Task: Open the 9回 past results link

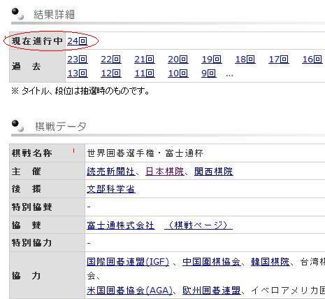Action: pyautogui.click(x=209, y=74)
